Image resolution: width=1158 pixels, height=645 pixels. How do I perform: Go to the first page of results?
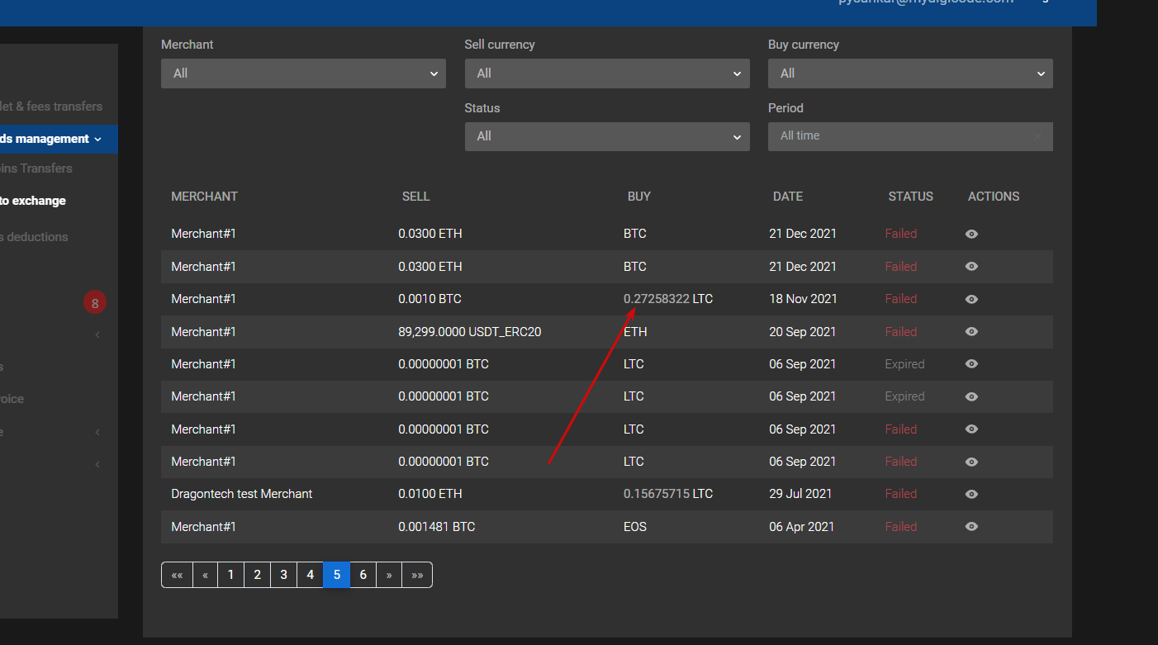click(x=177, y=575)
